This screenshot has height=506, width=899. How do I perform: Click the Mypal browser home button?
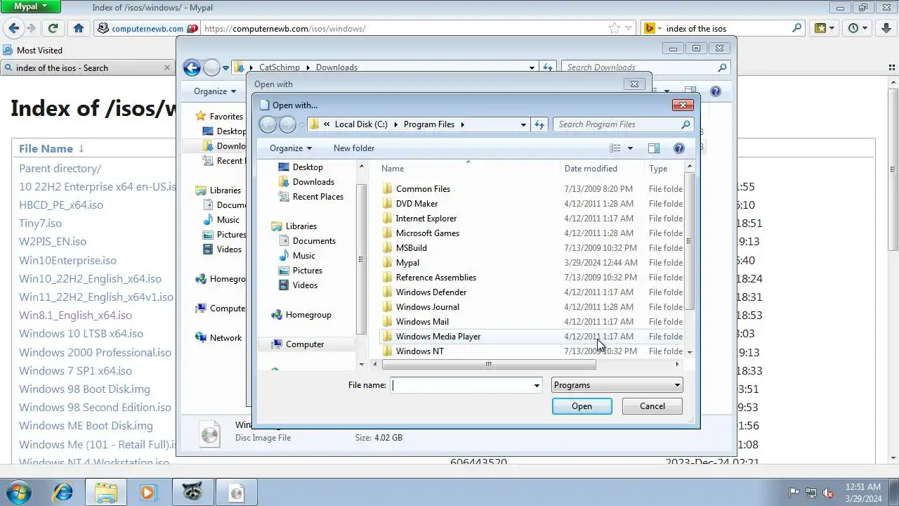pos(79,28)
